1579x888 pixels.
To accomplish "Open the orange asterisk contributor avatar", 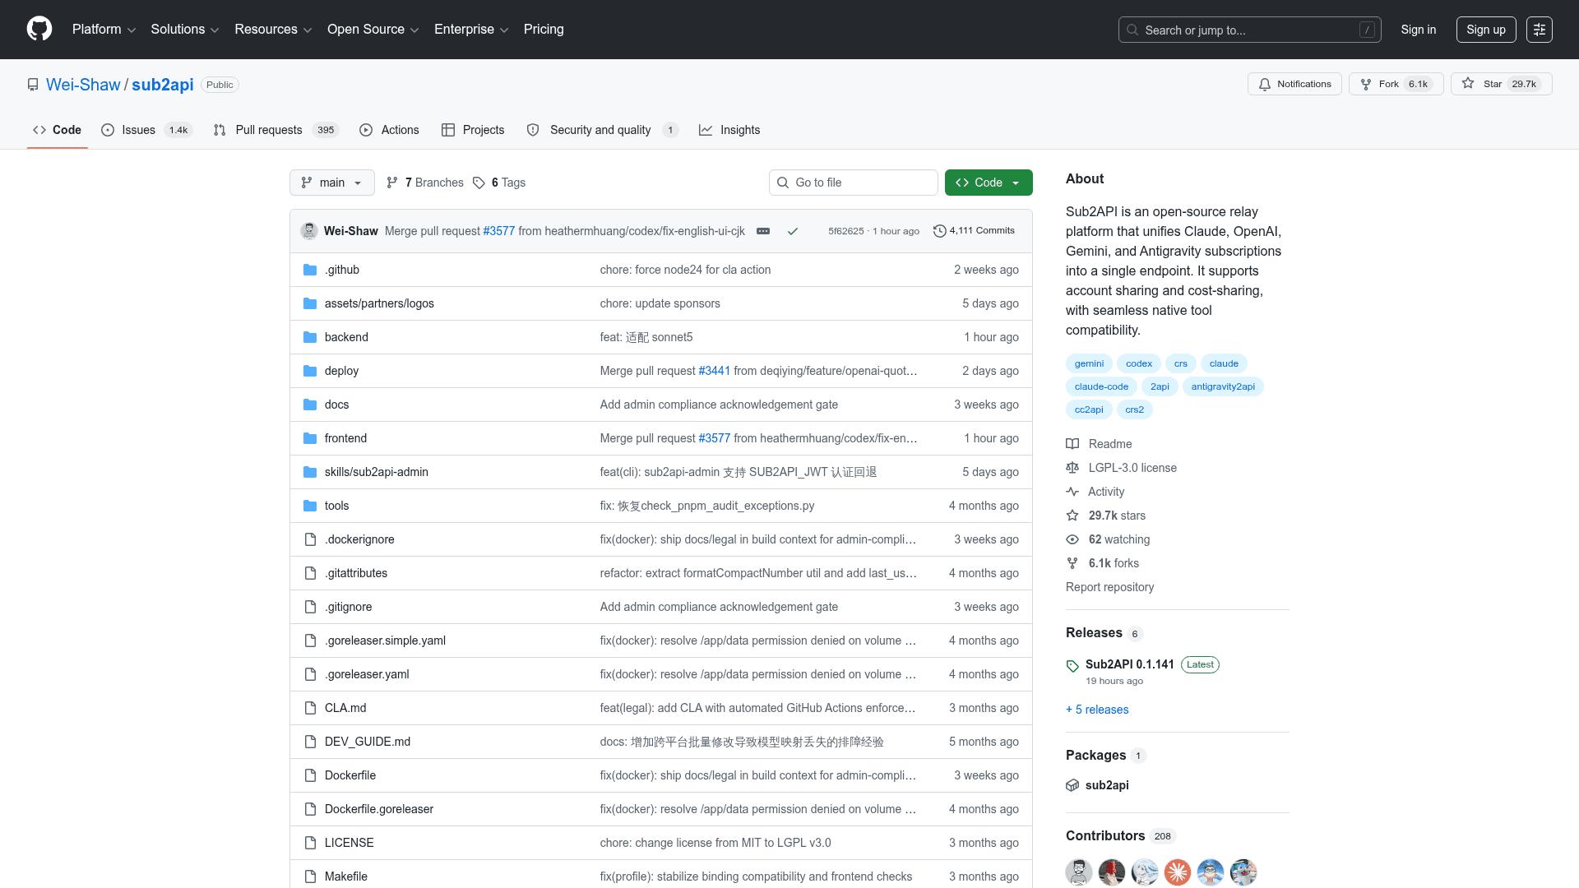I will click(x=1178, y=872).
